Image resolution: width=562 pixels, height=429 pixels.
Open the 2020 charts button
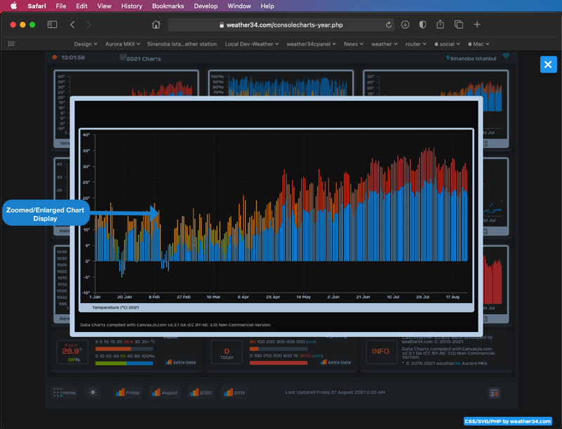[x=201, y=392]
